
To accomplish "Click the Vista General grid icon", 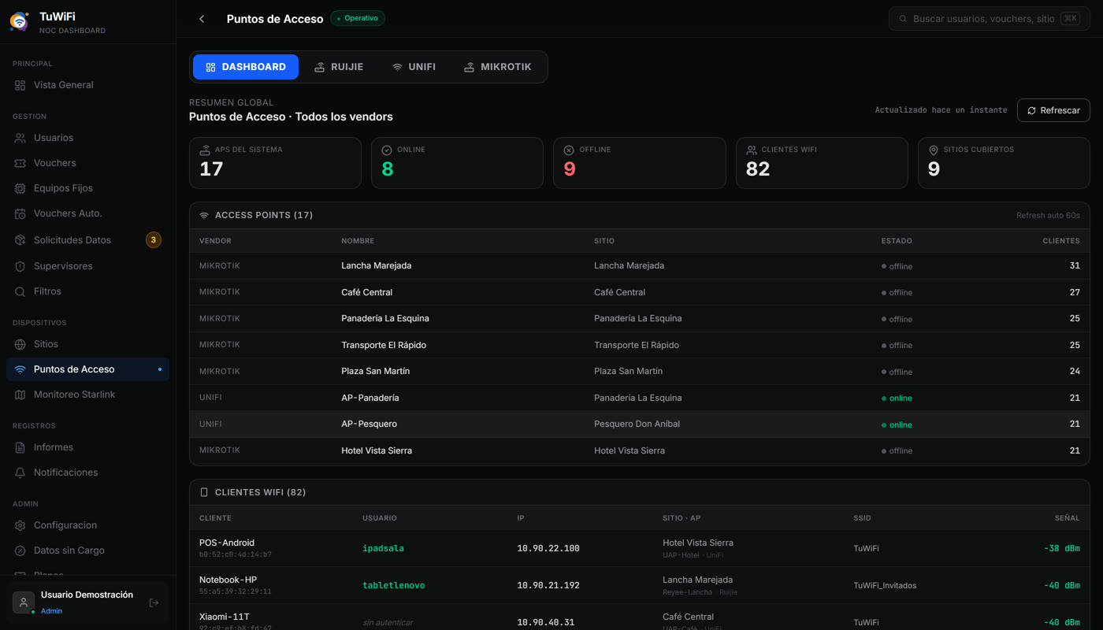I will pos(20,85).
